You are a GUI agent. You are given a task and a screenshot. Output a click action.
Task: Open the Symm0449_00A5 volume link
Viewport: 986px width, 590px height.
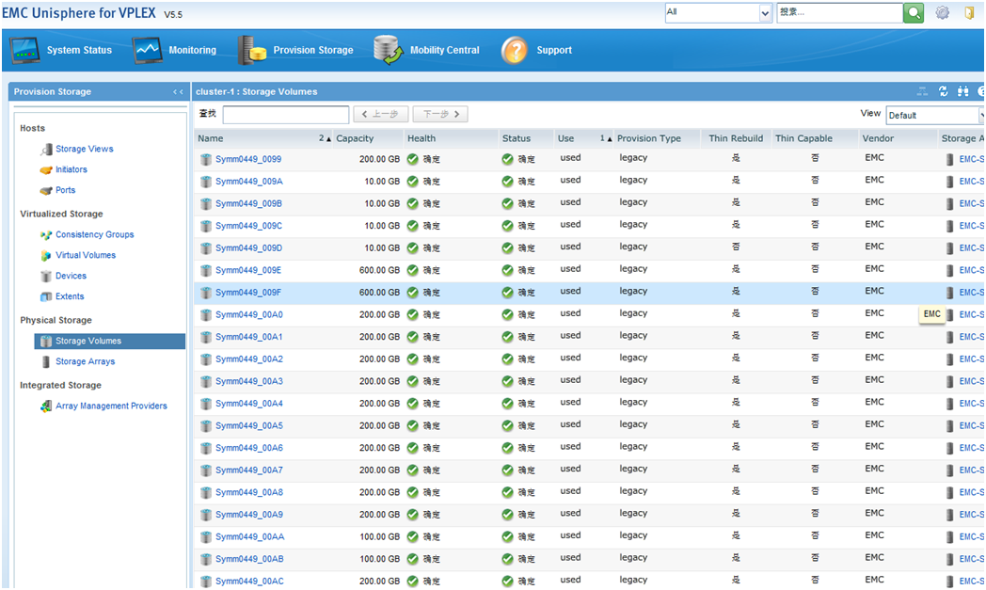[249, 426]
